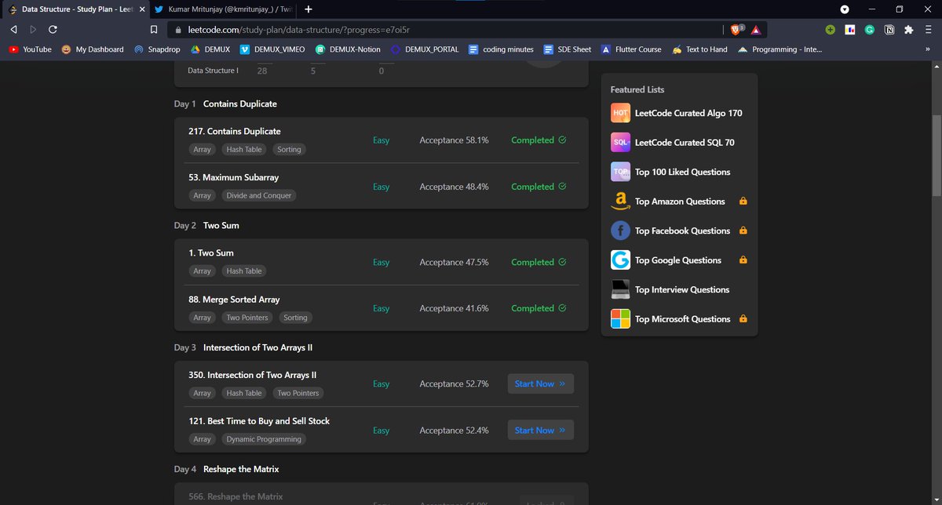Viewport: 942px width, 505px height.
Task: Show more bookmarks with double chevron
Action: coord(928,49)
